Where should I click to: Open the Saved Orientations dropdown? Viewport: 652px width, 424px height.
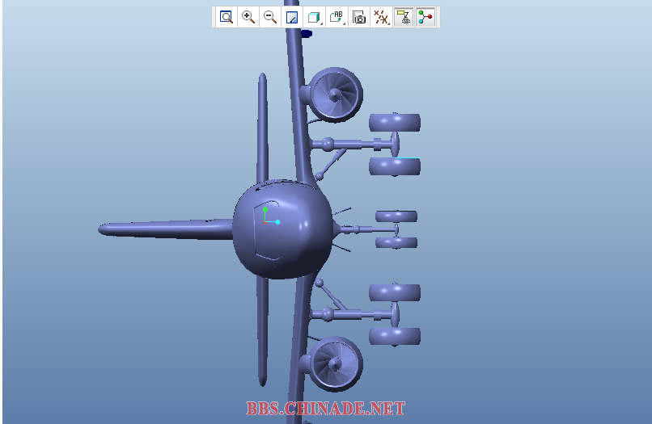[x=337, y=18]
